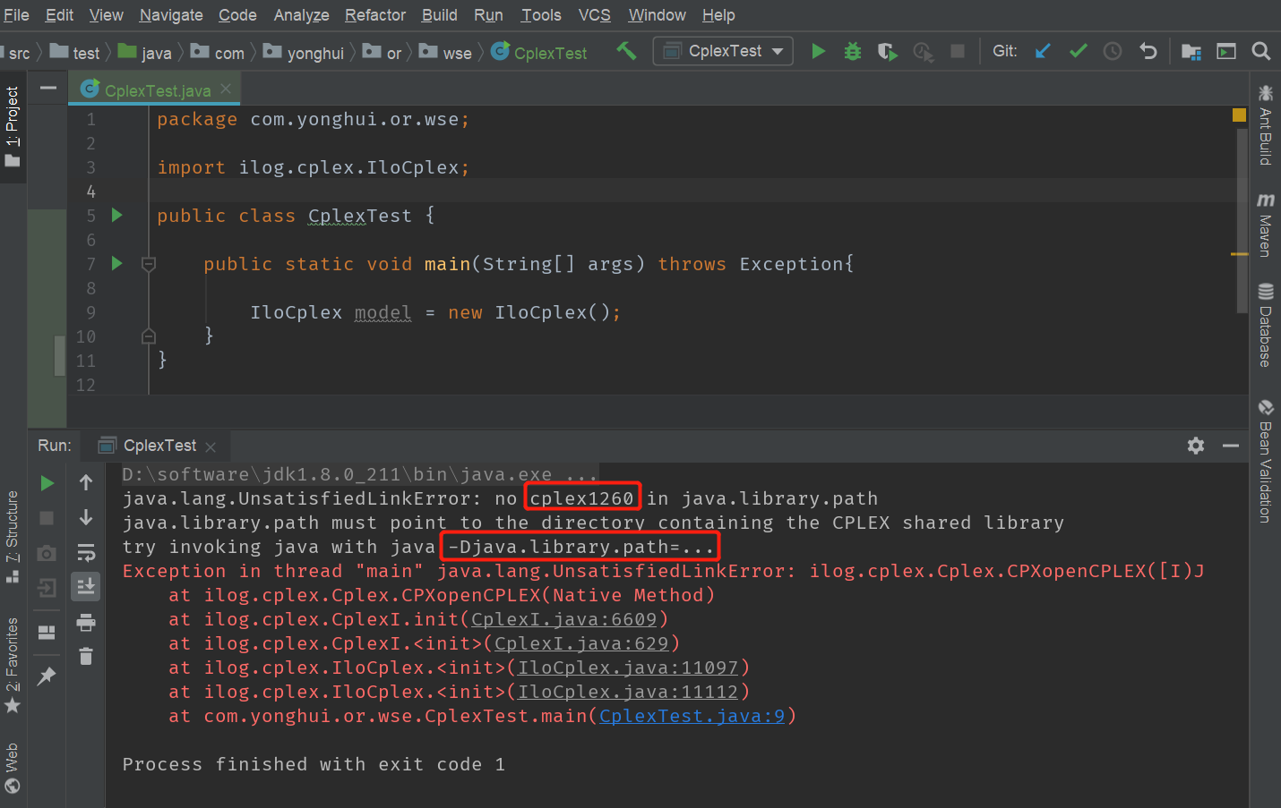Viewport: 1281px width, 808px height.
Task: Show Git history clock icon
Action: coord(1113,51)
